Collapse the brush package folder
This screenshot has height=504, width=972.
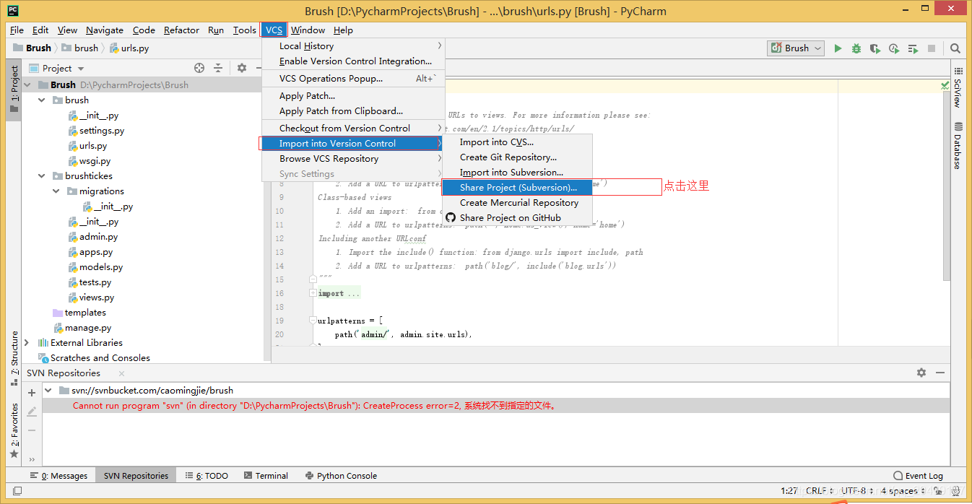tap(42, 100)
